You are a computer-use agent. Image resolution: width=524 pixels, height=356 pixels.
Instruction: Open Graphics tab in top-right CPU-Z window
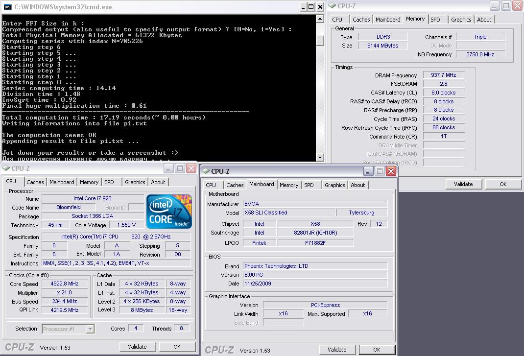point(461,20)
